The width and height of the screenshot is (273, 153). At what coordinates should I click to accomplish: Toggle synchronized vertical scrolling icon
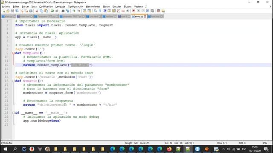pyautogui.click(x=84, y=11)
